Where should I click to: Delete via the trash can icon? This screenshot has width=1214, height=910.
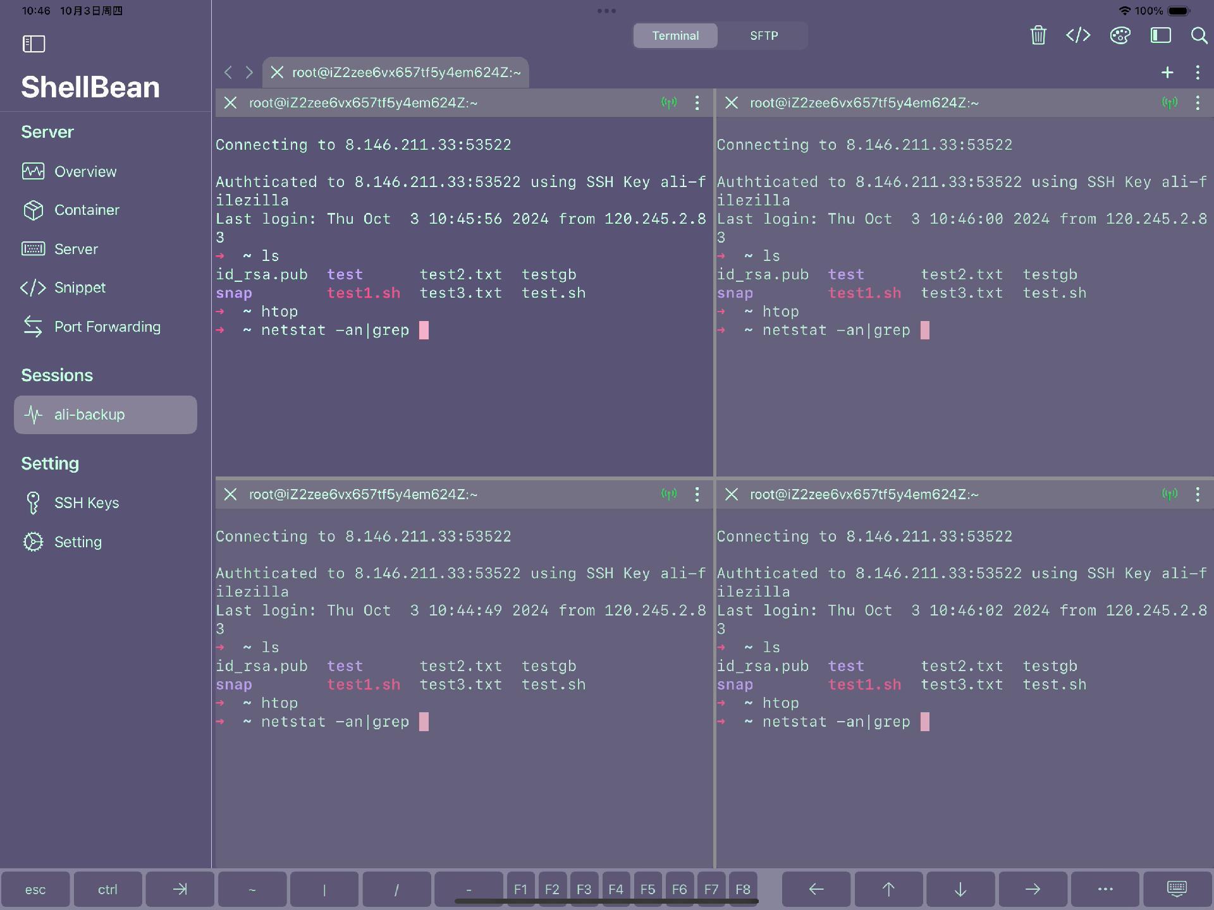click(x=1038, y=35)
